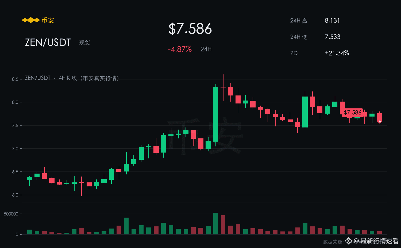
Task: Select the ZEN/USDT pair title
Action: pyautogui.click(x=48, y=42)
